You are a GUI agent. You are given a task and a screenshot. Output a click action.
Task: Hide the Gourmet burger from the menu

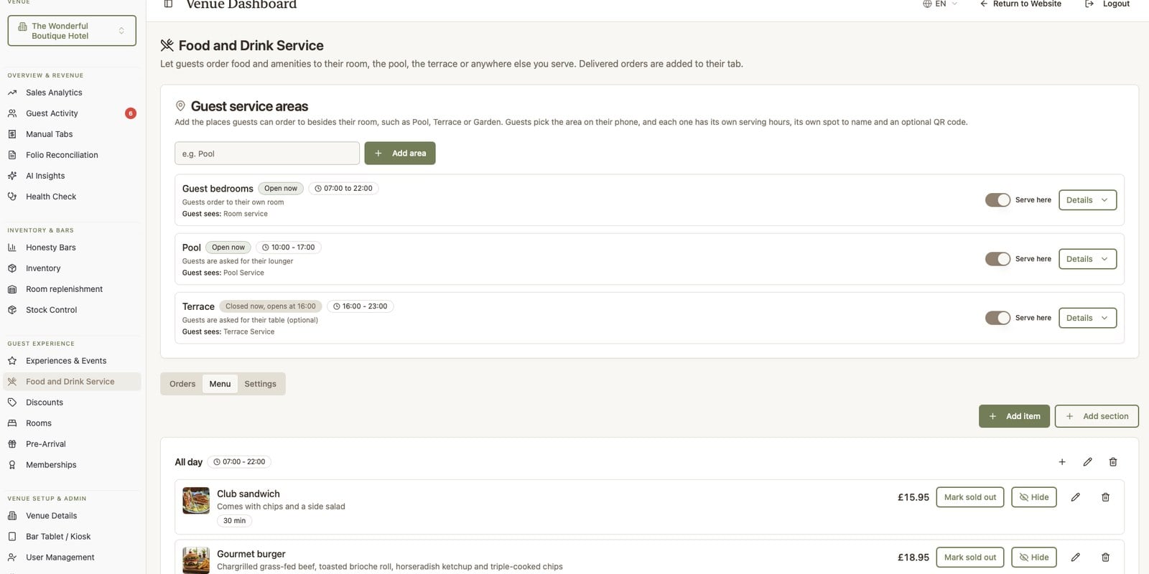tap(1034, 557)
